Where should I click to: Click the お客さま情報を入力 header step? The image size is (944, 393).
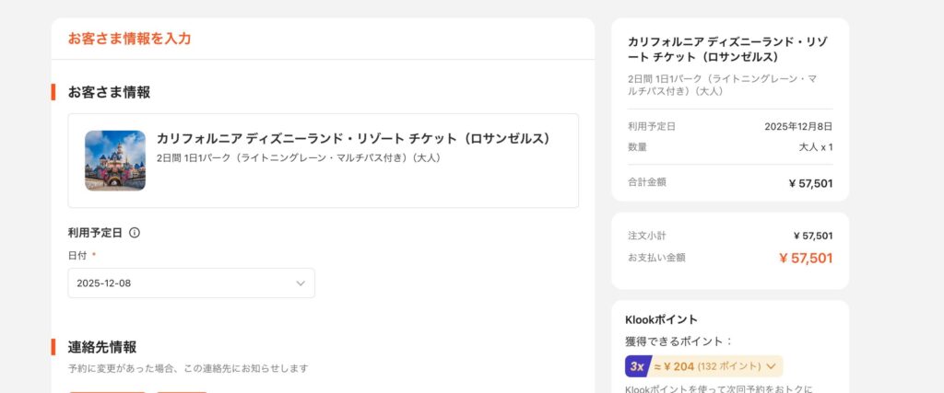pos(129,39)
